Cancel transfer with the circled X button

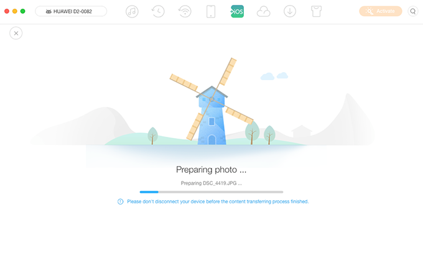point(16,33)
